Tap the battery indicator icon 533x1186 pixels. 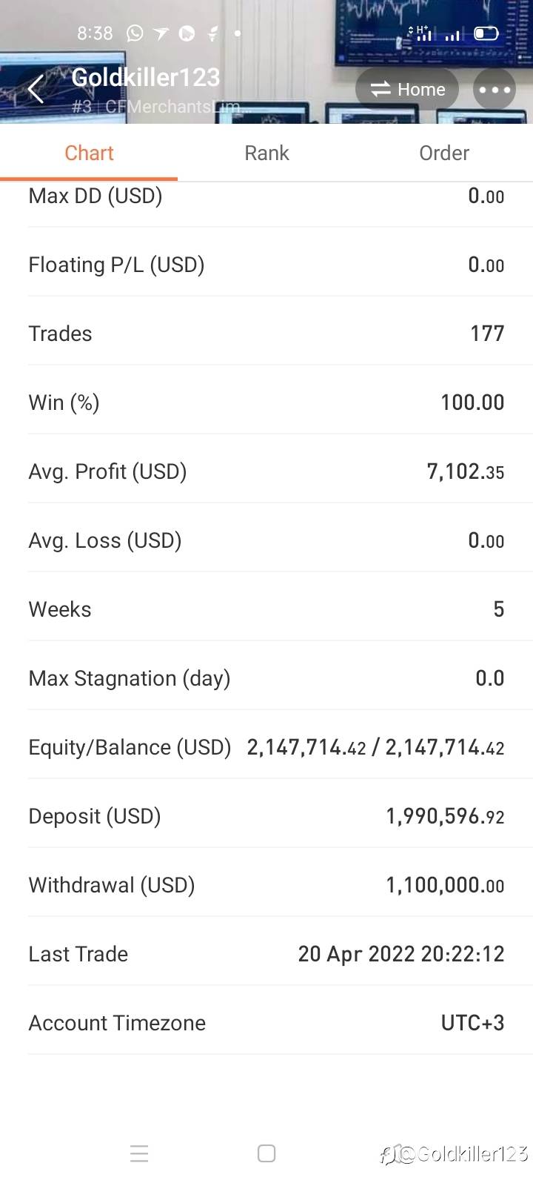[x=486, y=33]
